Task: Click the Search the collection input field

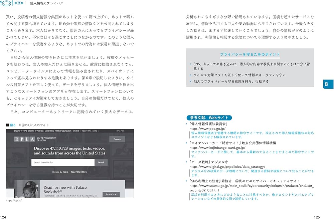Action: click(63, 162)
